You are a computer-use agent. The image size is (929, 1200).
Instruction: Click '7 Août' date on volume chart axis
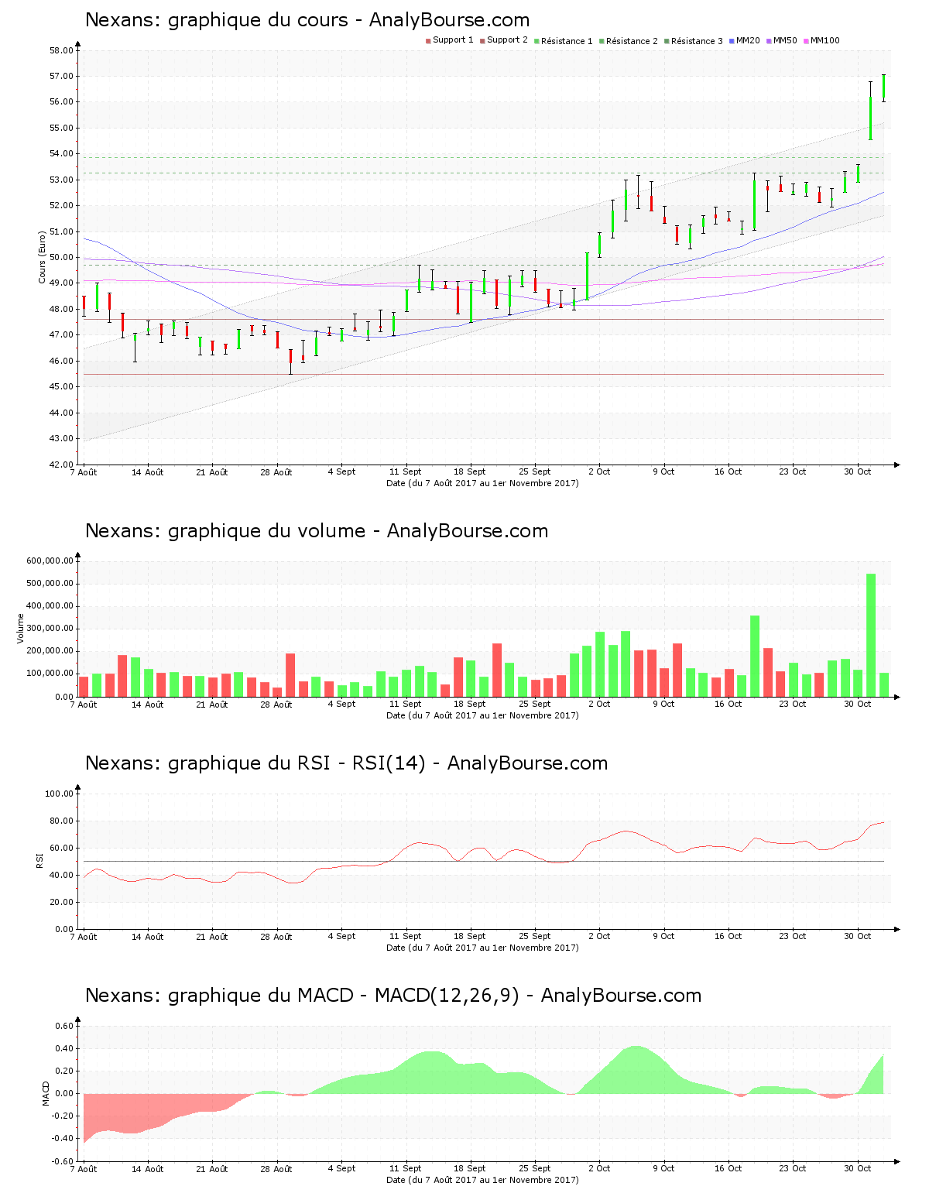tap(84, 704)
